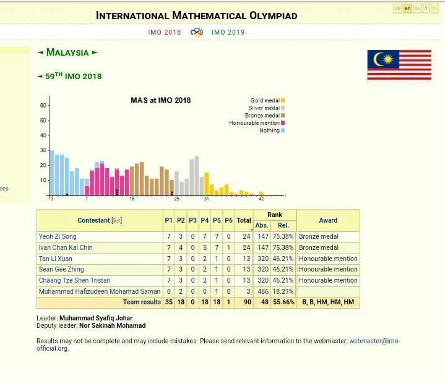Screen dimensions: 445x381
Task: Sort table by Total column
Action: click(244, 220)
